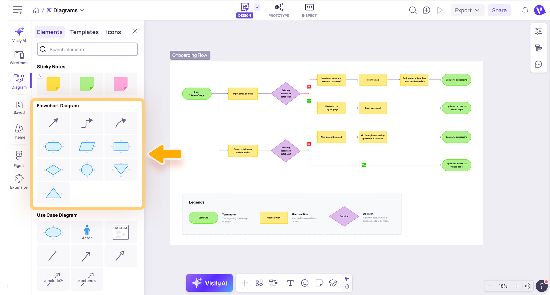550x295 pixels.
Task: Open notifications bell
Action: [525, 10]
